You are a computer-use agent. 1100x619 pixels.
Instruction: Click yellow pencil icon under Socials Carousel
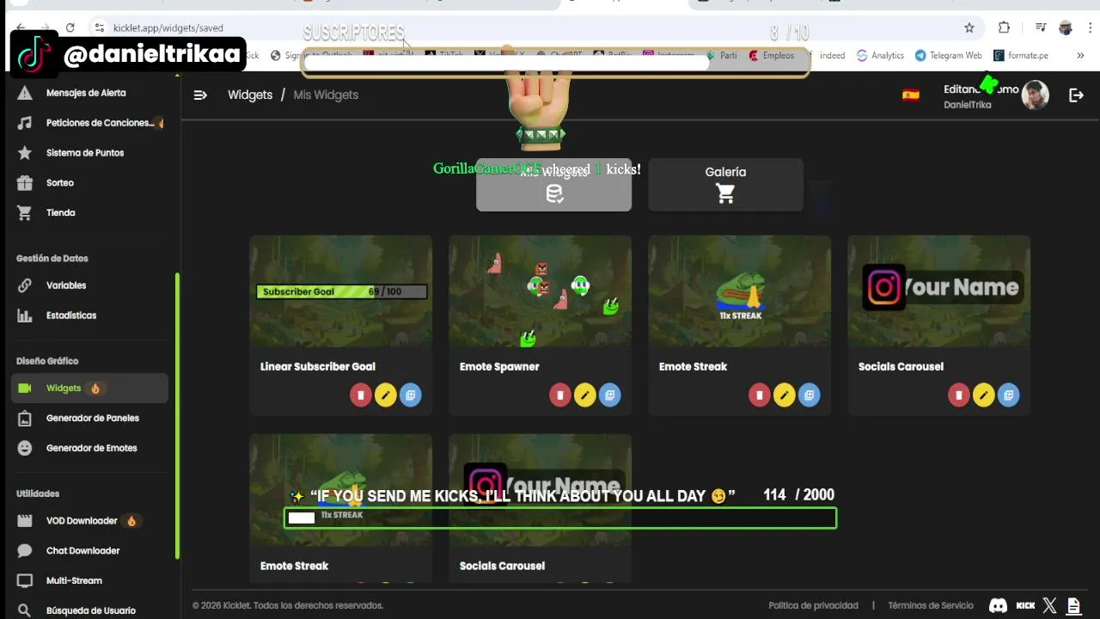[x=984, y=395]
